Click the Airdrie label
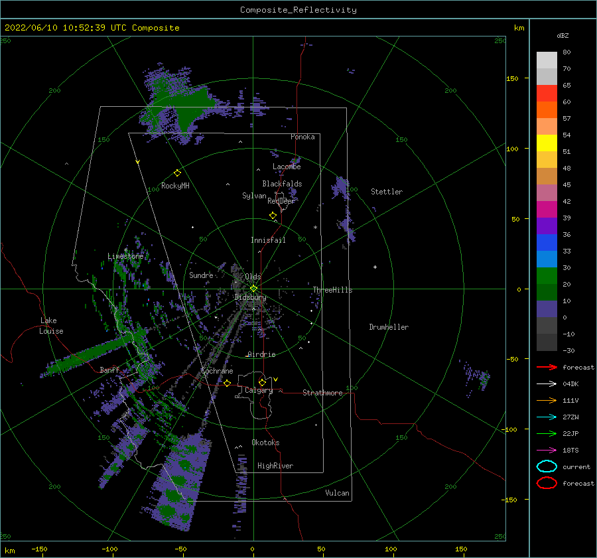 [261, 354]
